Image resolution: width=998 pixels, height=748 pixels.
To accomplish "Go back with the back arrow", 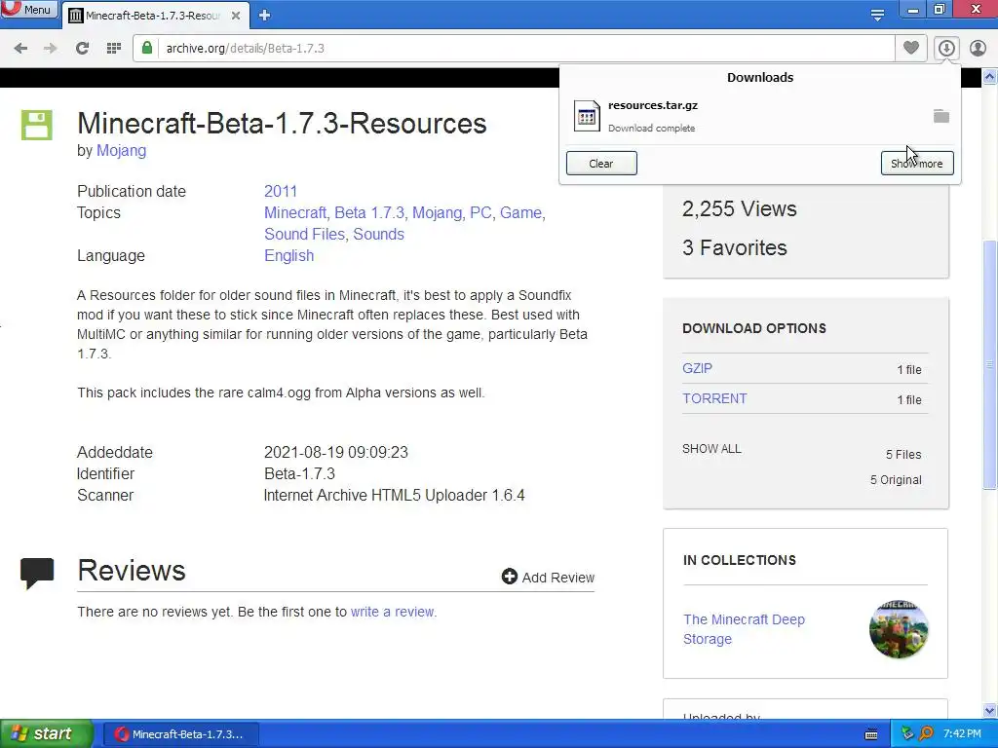I will [20, 49].
